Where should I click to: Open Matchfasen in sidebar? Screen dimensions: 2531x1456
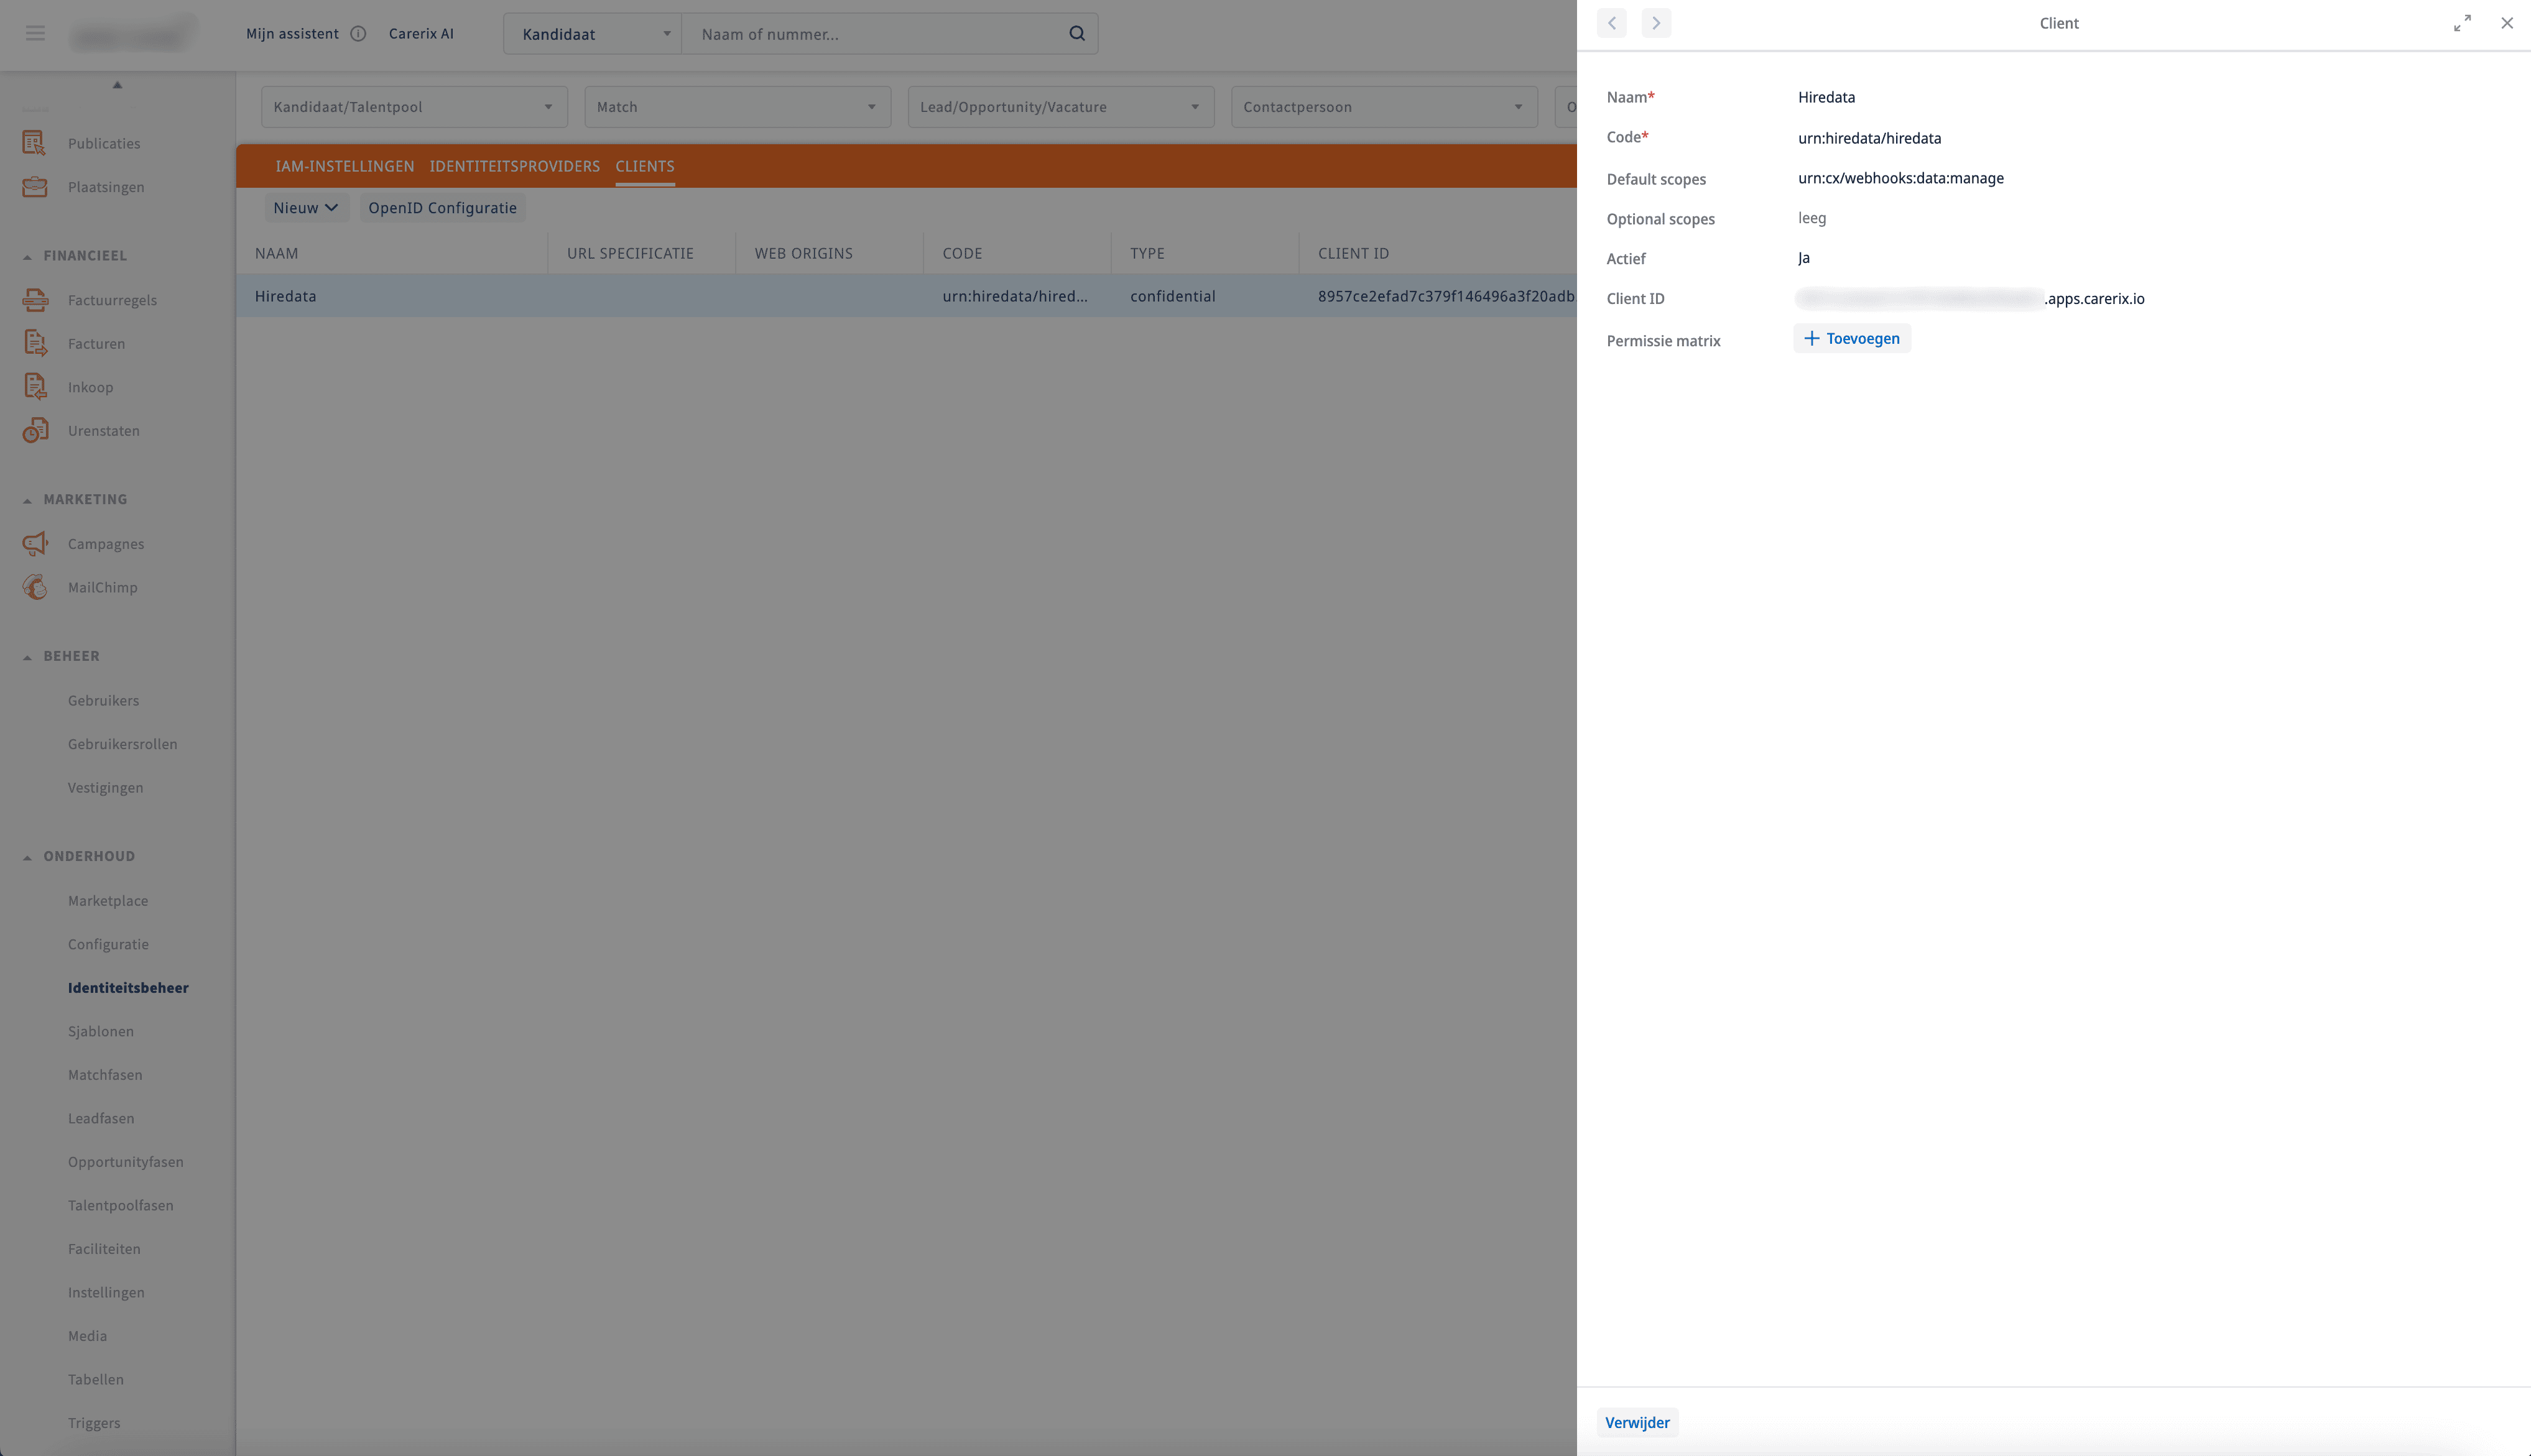[105, 1074]
